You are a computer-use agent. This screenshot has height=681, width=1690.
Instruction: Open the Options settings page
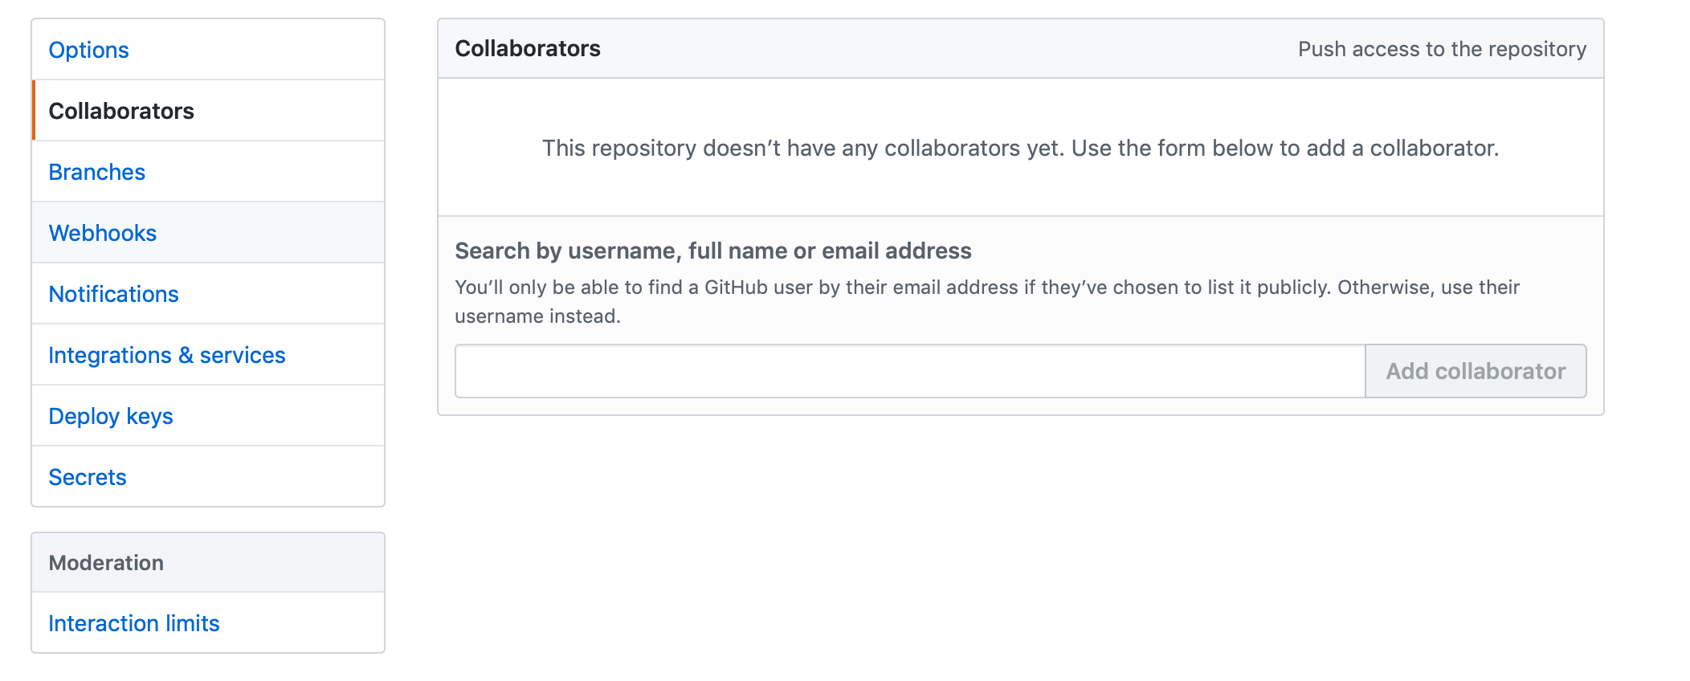coord(88,50)
